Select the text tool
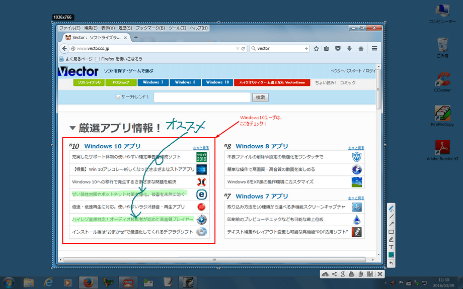This screenshot has height=289, width=463. click(x=391, y=247)
